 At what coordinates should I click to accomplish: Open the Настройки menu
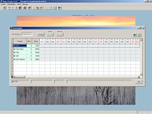tap(11, 4)
